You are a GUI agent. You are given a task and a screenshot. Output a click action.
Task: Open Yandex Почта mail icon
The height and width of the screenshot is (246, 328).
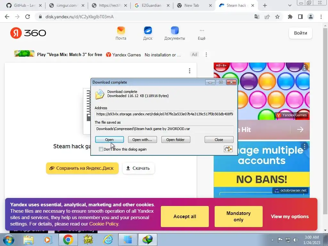(x=121, y=33)
